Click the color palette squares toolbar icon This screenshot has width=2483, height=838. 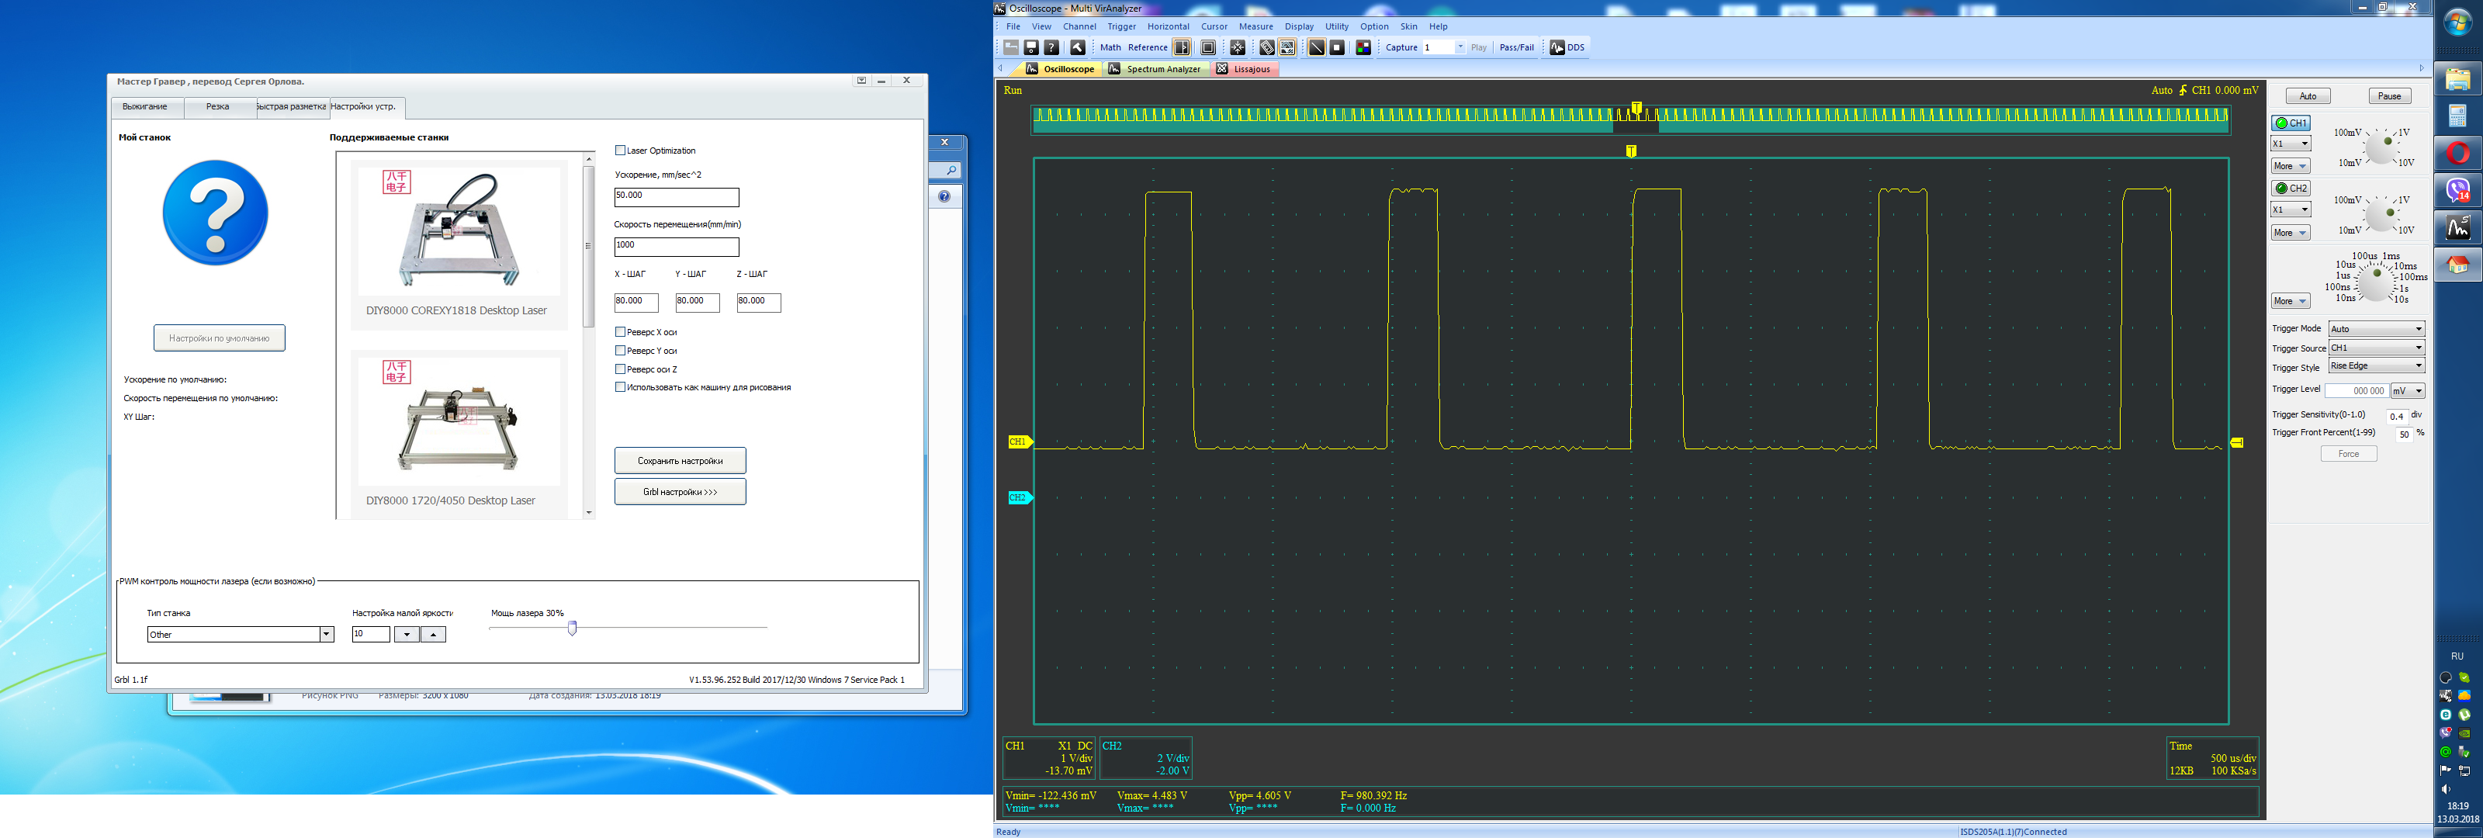coord(1364,47)
